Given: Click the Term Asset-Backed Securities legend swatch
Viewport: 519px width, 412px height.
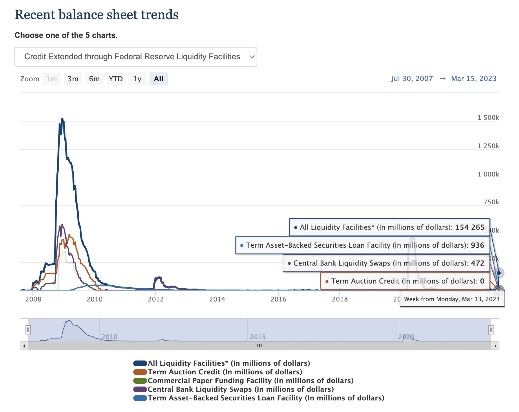Looking at the screenshot, I should 140,398.
